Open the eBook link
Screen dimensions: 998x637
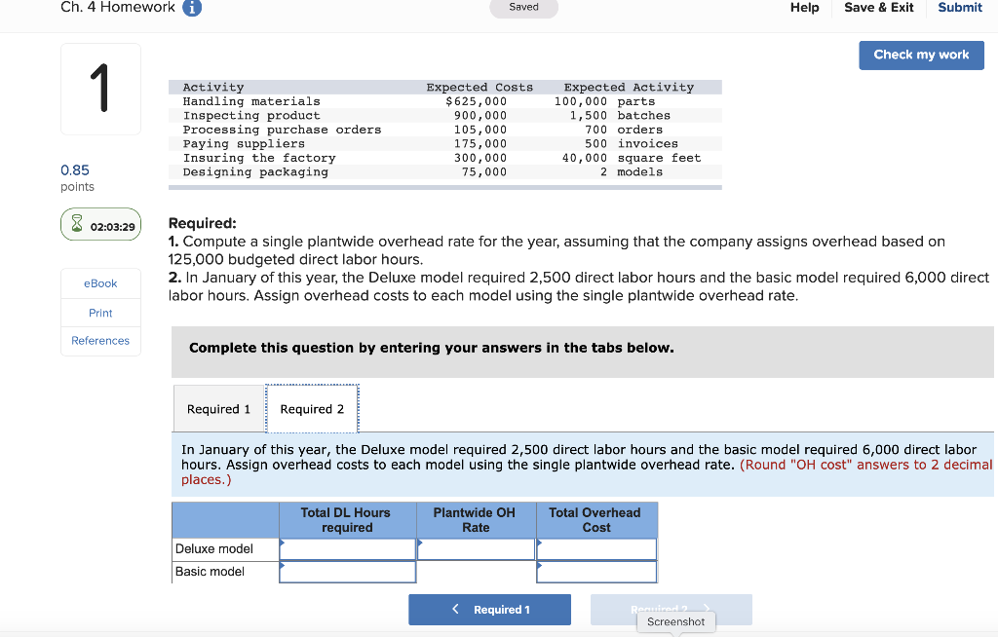pos(100,283)
